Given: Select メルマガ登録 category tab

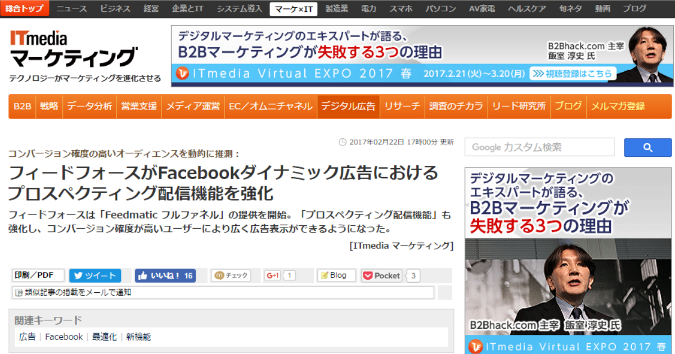Looking at the screenshot, I should 618,106.
